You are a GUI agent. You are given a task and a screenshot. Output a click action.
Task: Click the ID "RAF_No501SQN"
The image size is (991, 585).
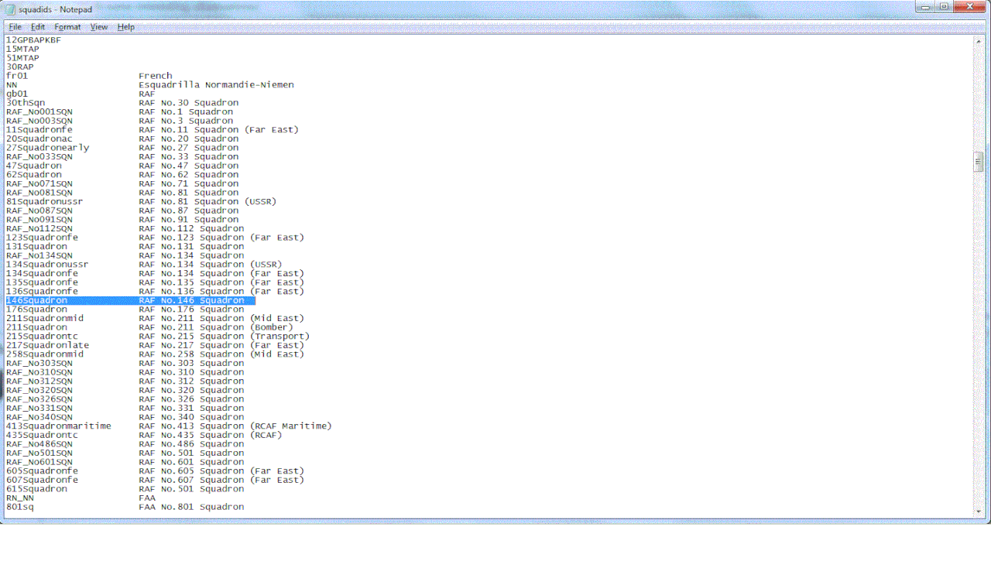click(39, 453)
